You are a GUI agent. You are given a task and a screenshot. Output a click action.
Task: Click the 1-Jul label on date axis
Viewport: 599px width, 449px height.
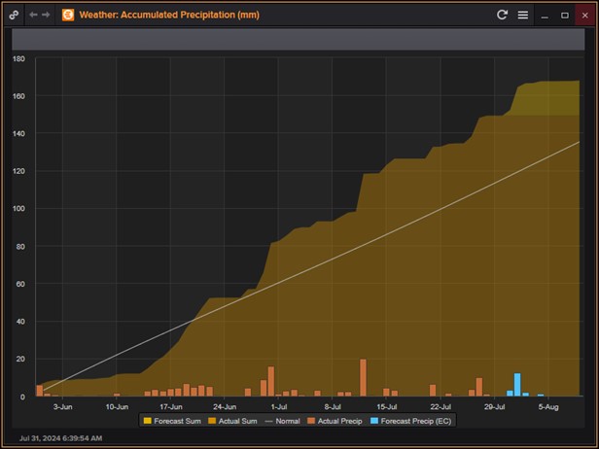click(278, 406)
